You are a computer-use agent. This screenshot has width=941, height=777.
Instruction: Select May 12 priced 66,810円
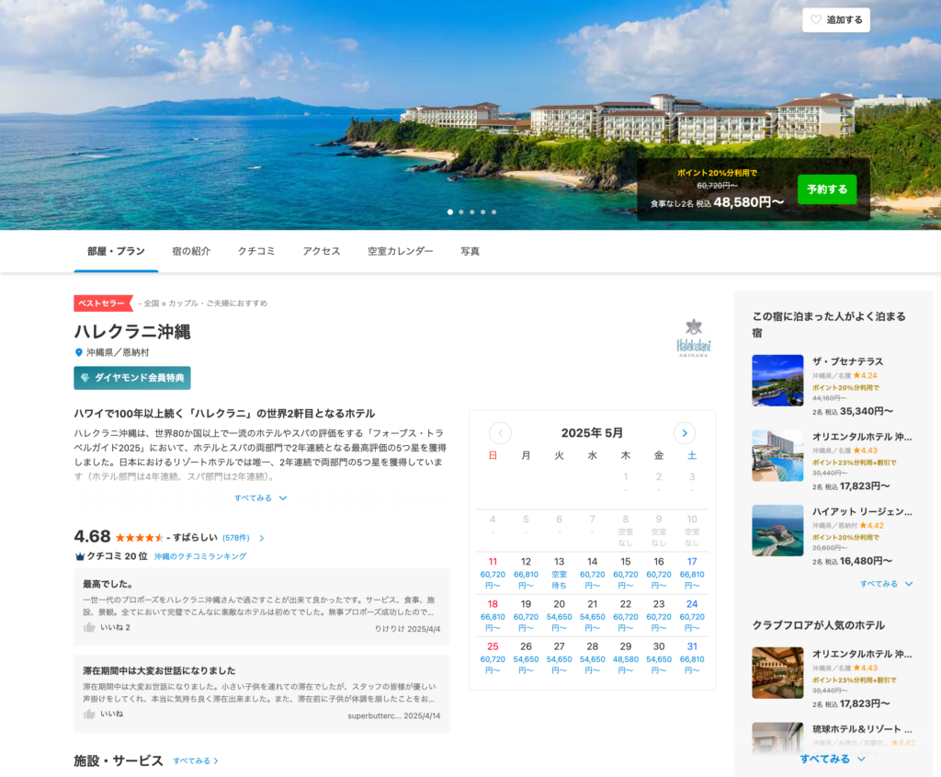[526, 573]
